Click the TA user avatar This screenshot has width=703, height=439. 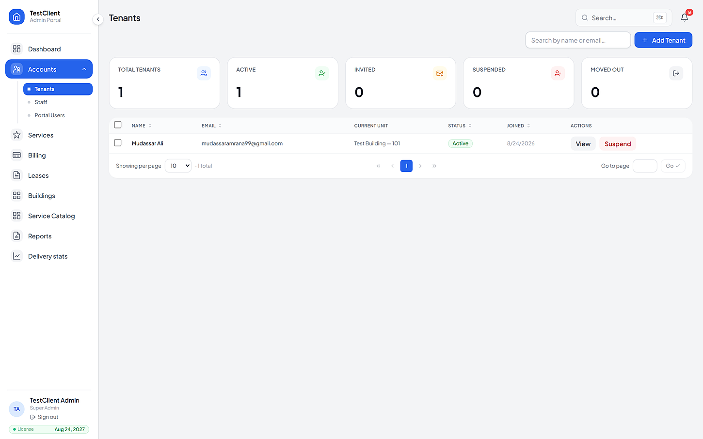[16, 409]
